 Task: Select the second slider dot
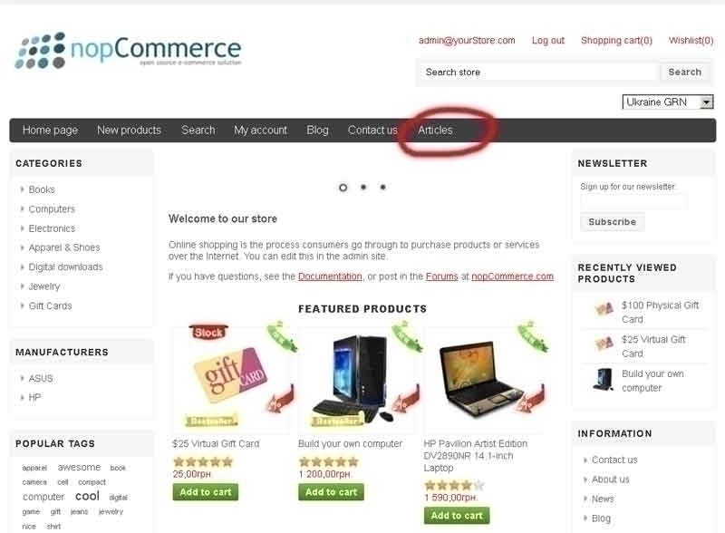click(363, 187)
